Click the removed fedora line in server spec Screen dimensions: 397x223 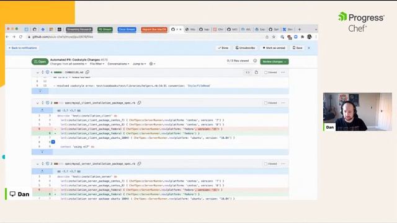(x=160, y=190)
